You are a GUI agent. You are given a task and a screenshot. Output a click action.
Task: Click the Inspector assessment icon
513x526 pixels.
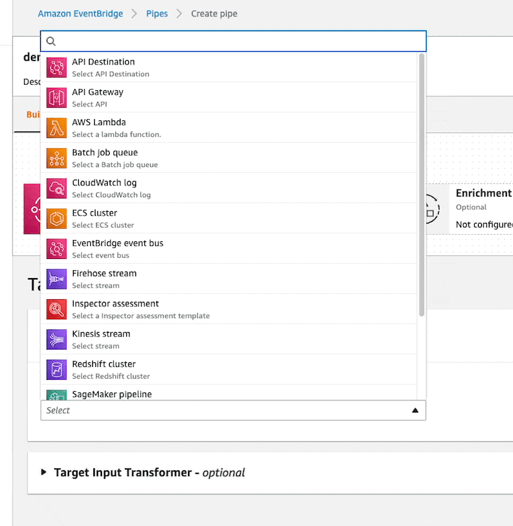tap(57, 309)
